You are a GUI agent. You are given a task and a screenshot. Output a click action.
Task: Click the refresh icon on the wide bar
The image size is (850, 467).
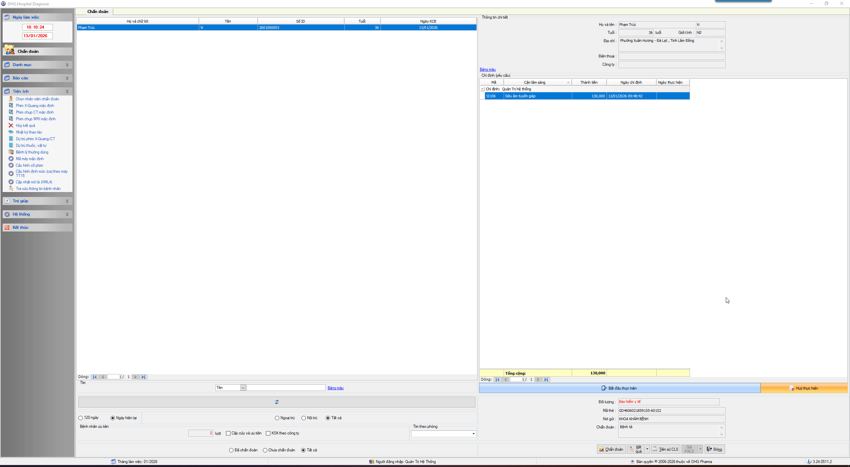click(x=277, y=402)
